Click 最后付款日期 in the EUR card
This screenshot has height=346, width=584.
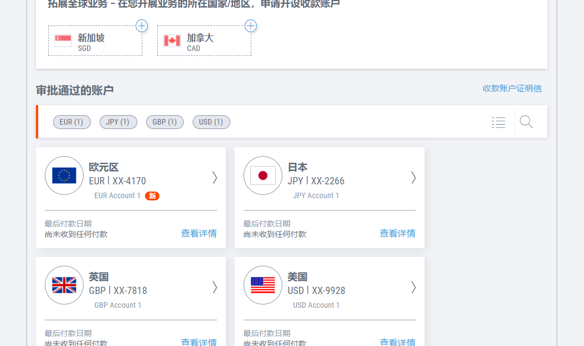pyautogui.click(x=68, y=224)
